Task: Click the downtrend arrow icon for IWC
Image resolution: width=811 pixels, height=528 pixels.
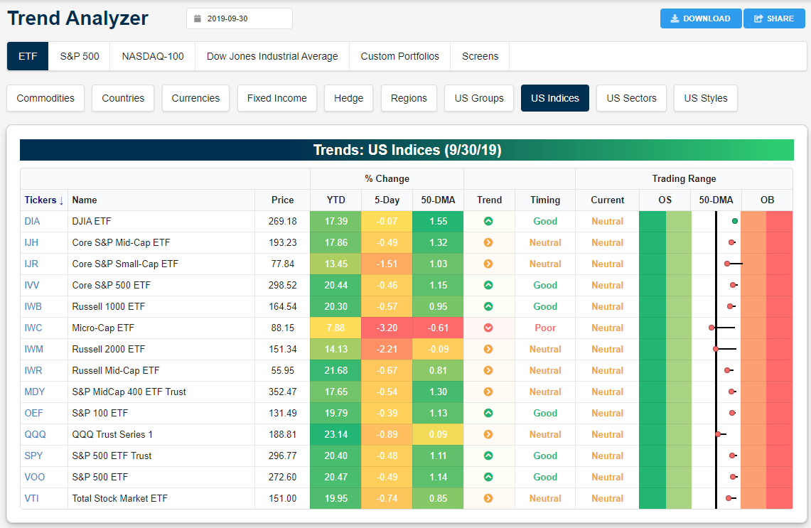Action: [x=488, y=328]
